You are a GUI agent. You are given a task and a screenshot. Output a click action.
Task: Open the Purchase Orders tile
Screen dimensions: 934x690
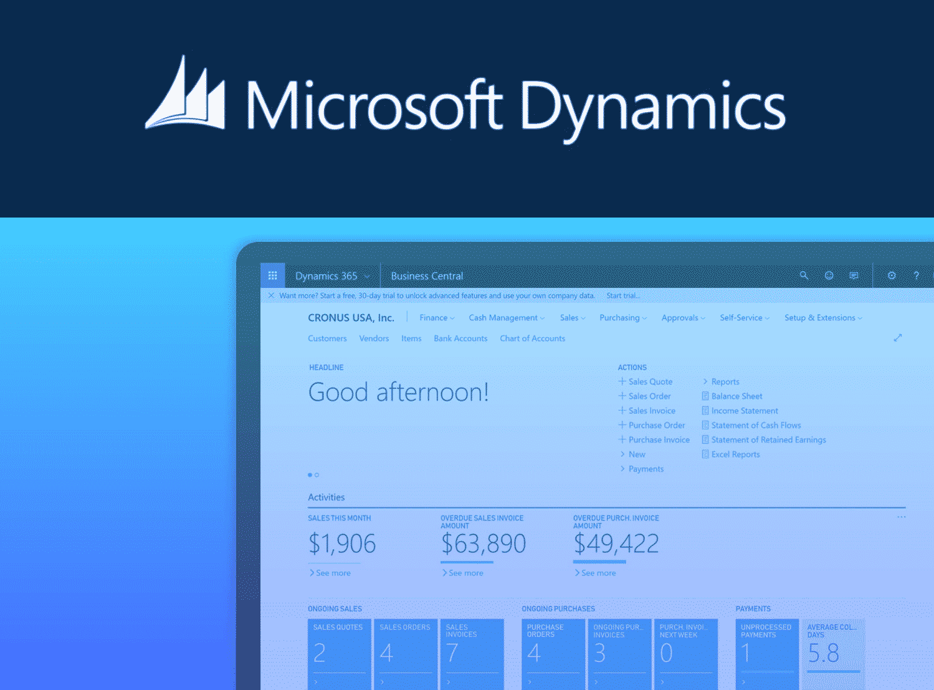(553, 654)
